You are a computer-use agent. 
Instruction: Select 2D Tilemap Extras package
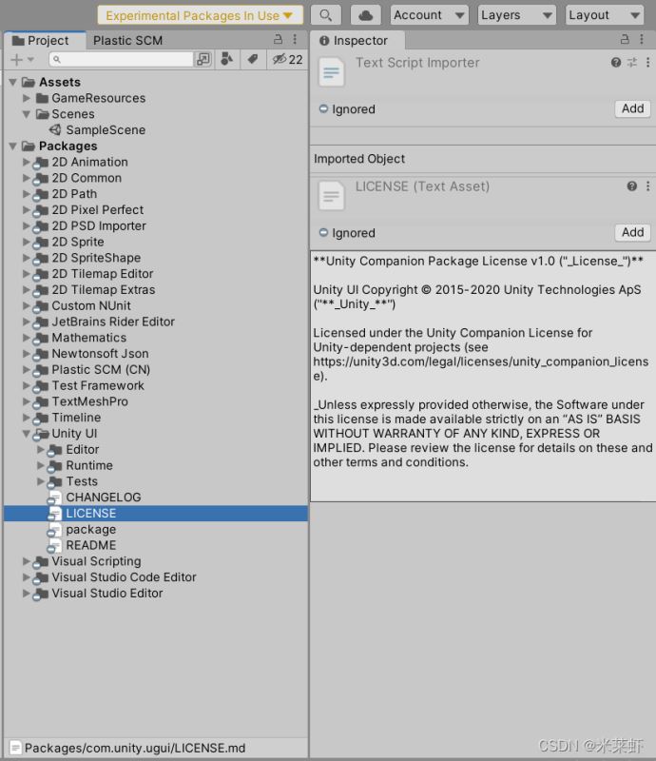click(x=104, y=290)
